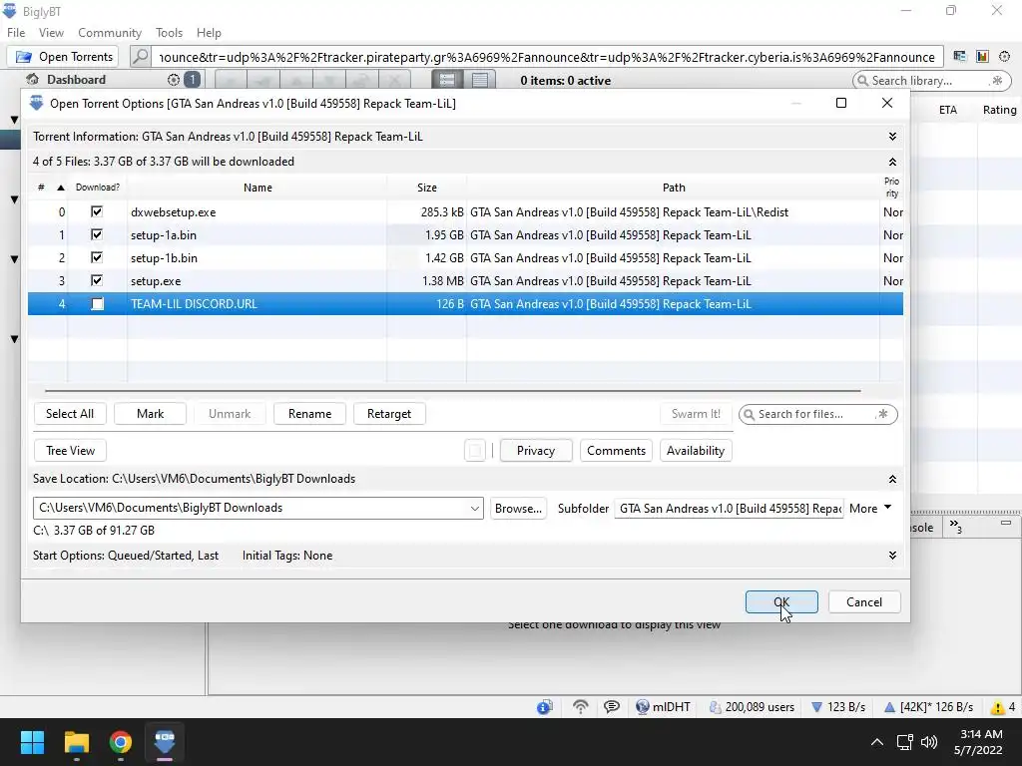Sort files by the # column arrow

61,188
